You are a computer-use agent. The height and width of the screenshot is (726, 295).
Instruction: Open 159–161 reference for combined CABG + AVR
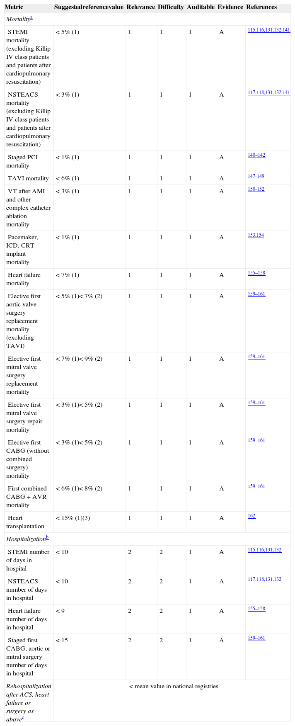256,487
